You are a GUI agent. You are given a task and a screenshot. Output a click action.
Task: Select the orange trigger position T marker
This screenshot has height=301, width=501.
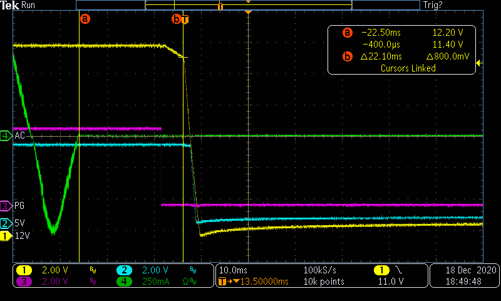coord(184,19)
